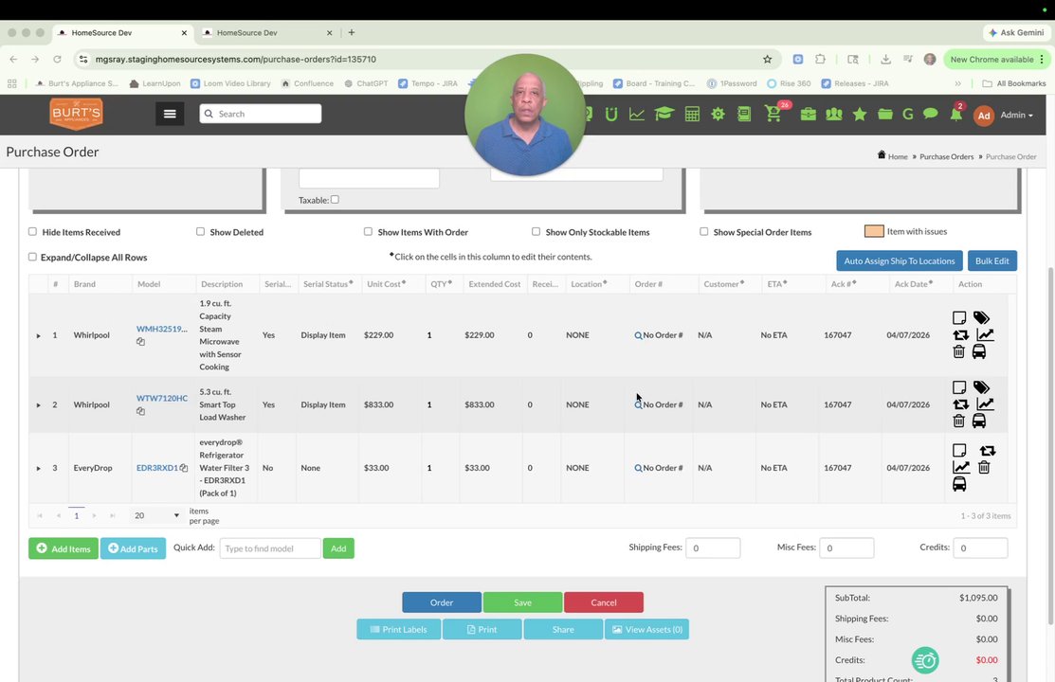Show hidden bookmarks via the bookmarks bar chevron
Screen dimensions: 1055x682
(x=957, y=83)
